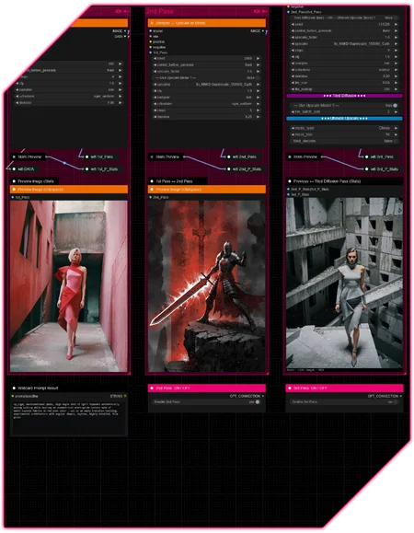Click the model input port on the 2nd Pass sampler

coord(151,31)
